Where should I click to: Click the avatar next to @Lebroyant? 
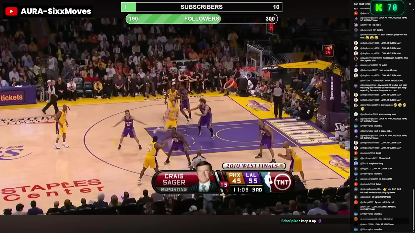click(356, 30)
